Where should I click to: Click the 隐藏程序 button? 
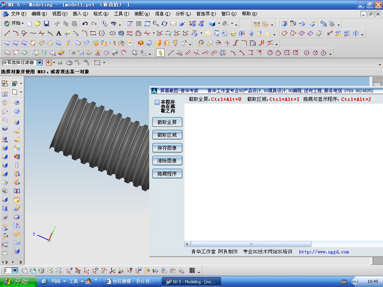pos(167,174)
